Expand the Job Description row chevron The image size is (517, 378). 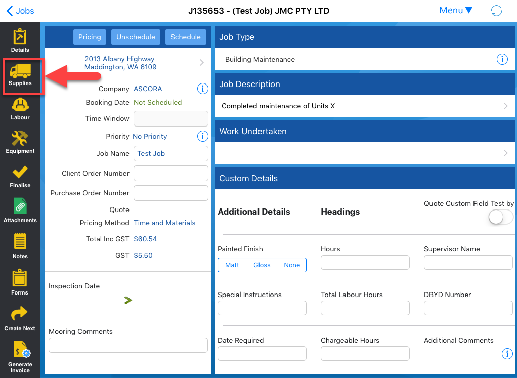[x=505, y=106]
